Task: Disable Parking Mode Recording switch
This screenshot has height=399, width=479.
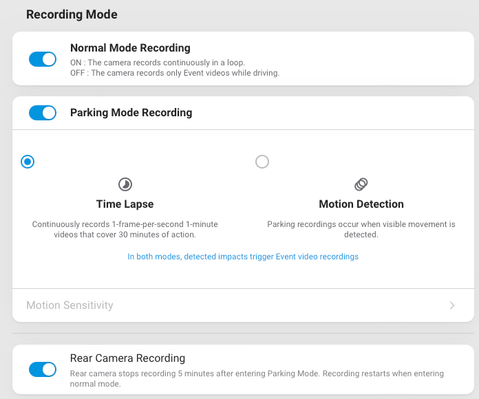Action: tap(43, 113)
